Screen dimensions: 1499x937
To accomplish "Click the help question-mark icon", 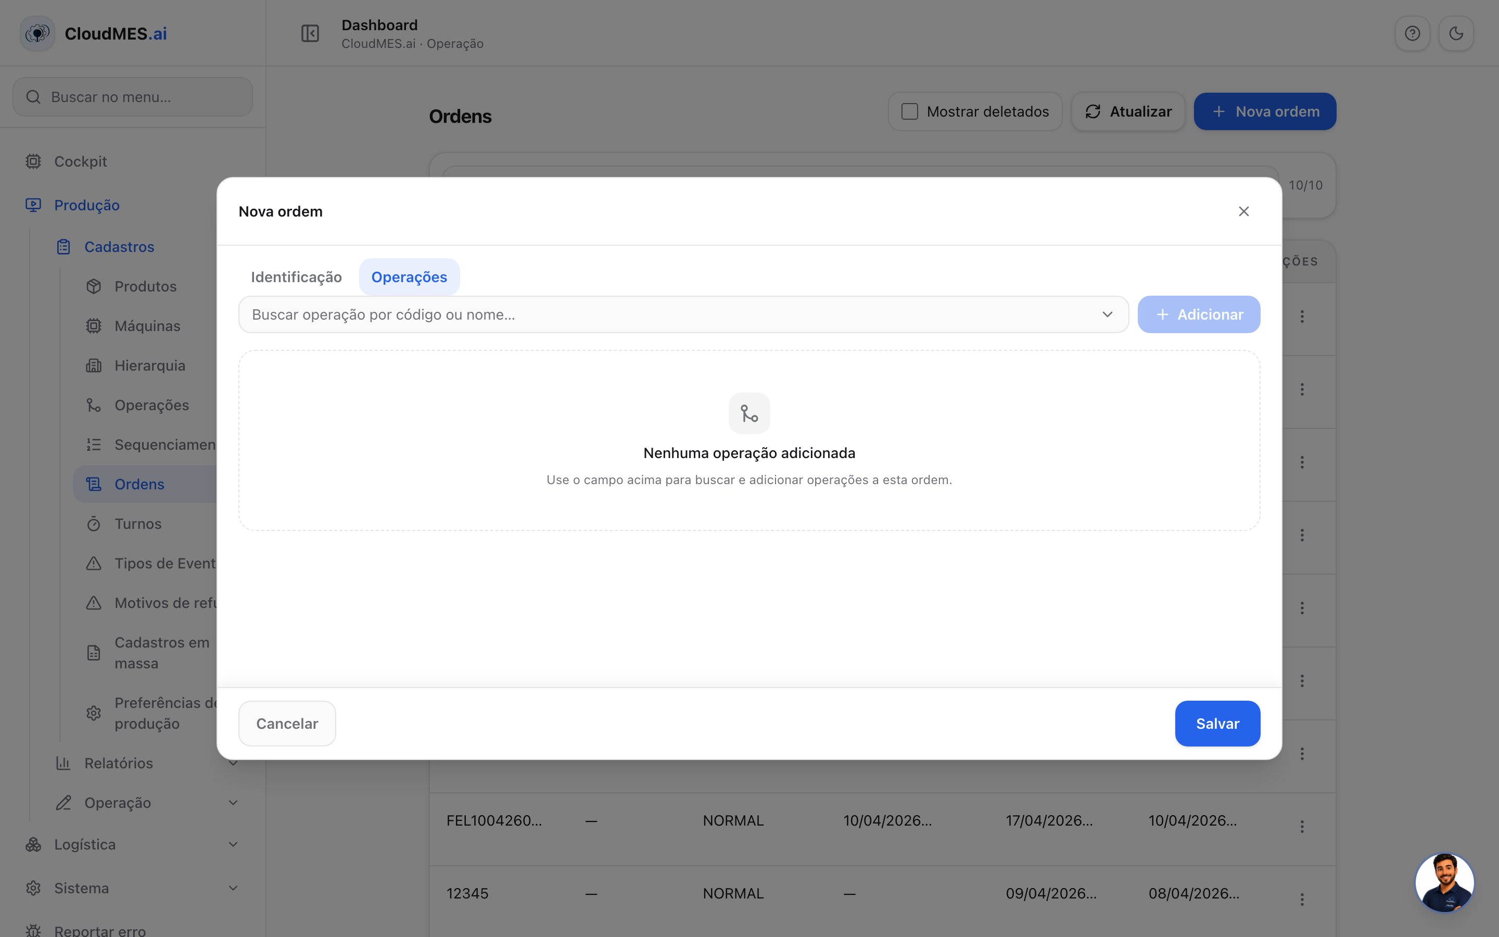I will coord(1412,33).
